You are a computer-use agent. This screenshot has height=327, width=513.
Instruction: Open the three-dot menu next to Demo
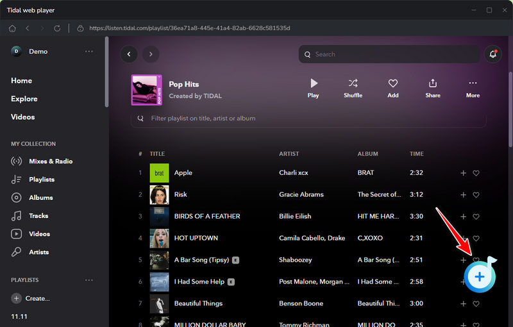click(x=89, y=51)
